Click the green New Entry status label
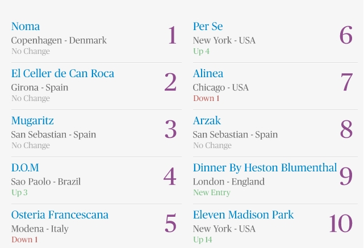 coord(212,192)
